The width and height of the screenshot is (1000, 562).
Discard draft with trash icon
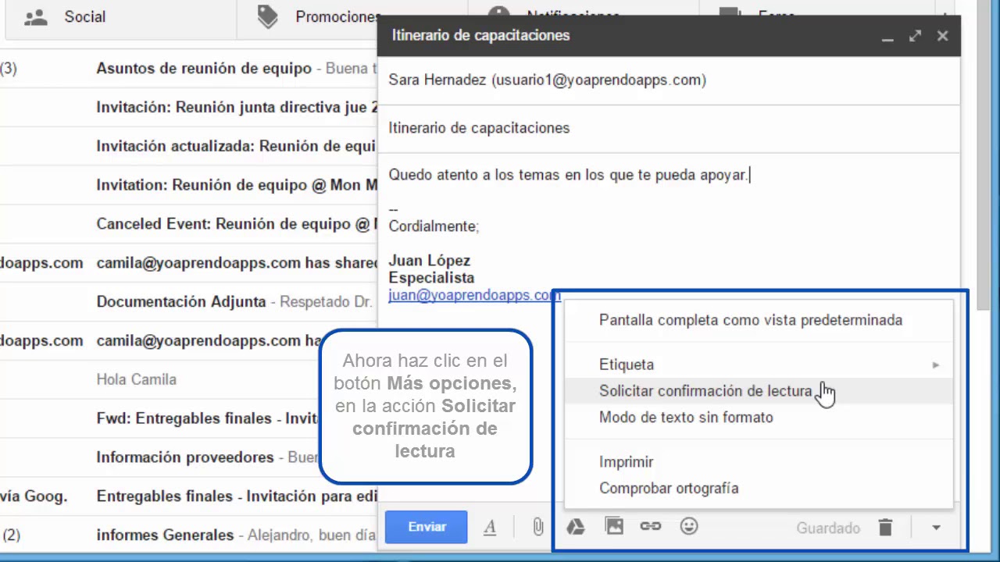(x=885, y=528)
